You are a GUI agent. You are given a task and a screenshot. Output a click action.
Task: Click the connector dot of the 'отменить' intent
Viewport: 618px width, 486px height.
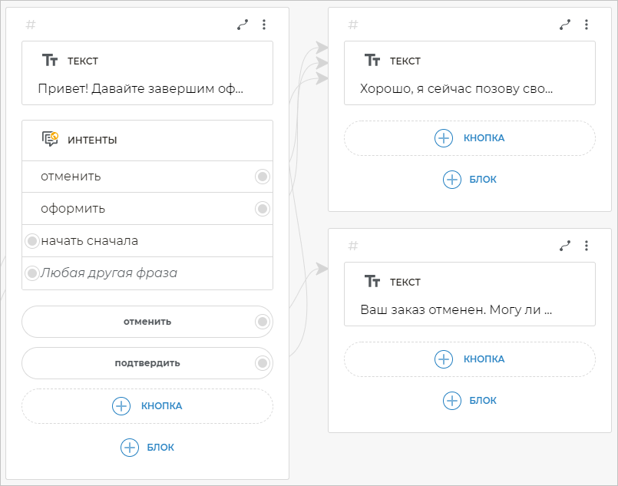263,177
